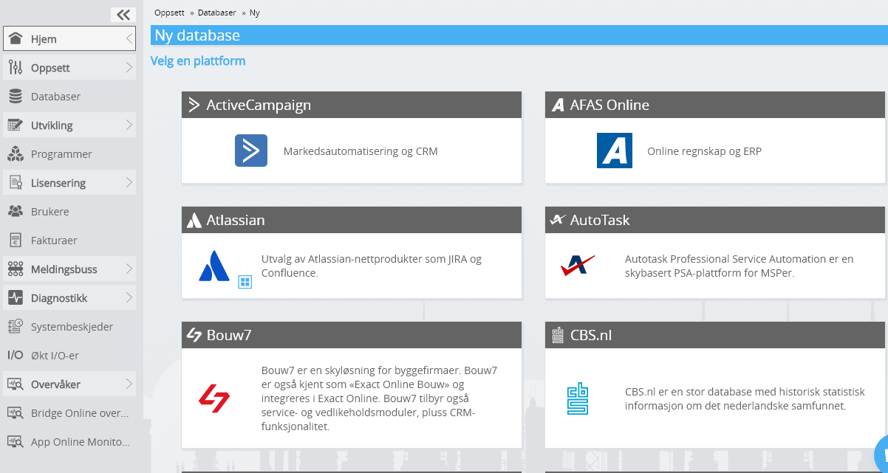
Task: Click the Ny breadcrumb link
Action: pos(254,13)
